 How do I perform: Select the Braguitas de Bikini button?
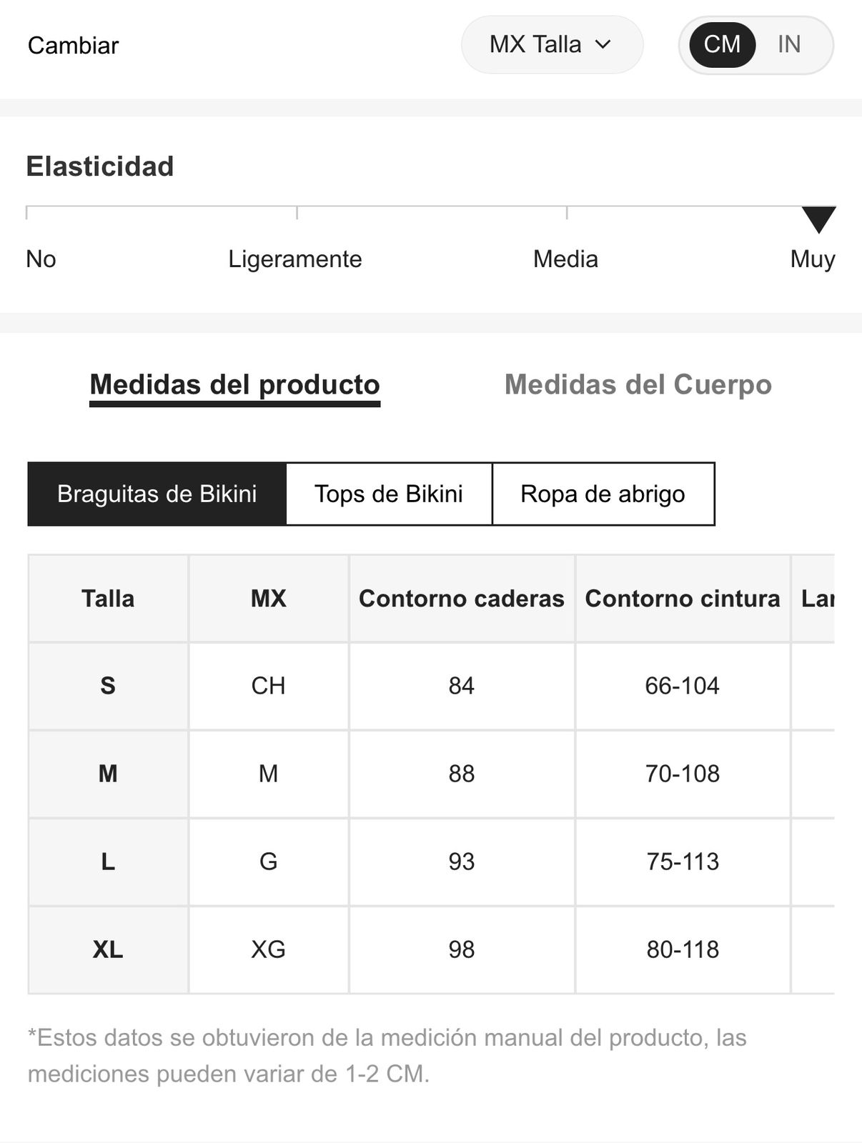(x=157, y=494)
